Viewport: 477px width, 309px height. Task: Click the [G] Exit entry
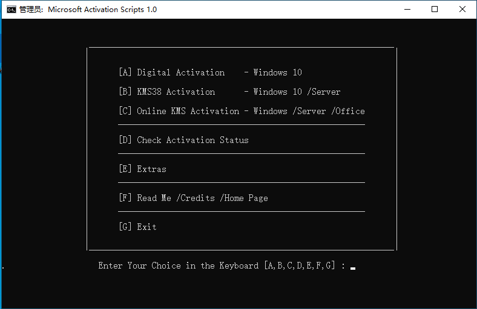(x=137, y=226)
